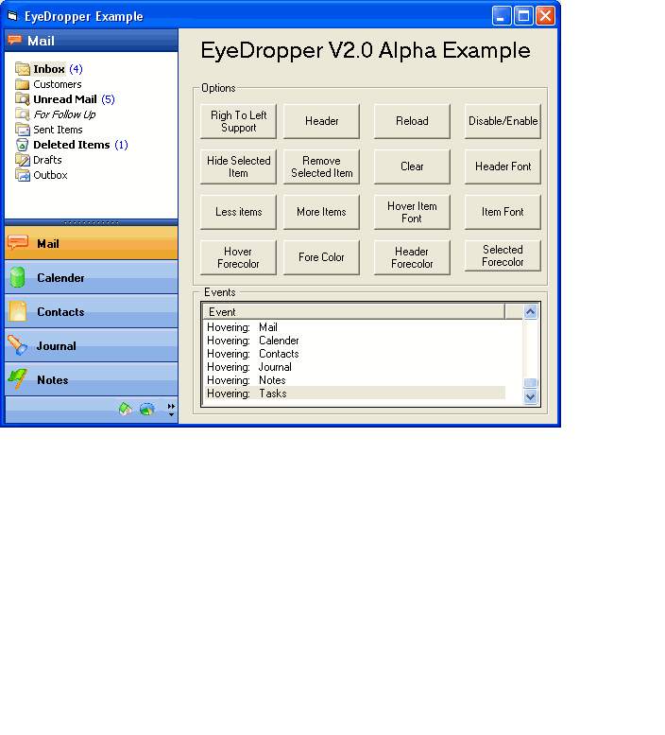Image resolution: width=665 pixels, height=735 pixels.
Task: Switch to the Mail pane button
Action: tap(92, 243)
